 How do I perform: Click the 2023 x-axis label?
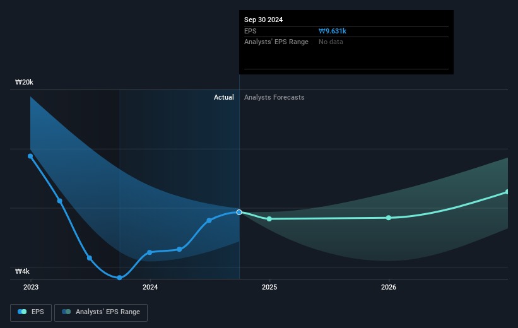pyautogui.click(x=31, y=288)
